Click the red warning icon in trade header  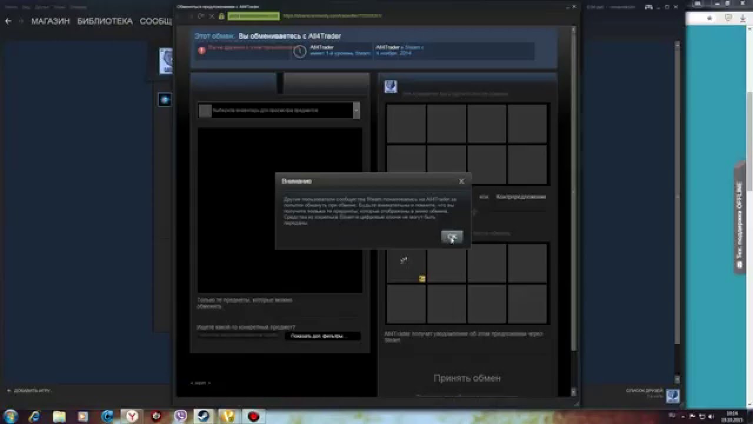point(202,51)
